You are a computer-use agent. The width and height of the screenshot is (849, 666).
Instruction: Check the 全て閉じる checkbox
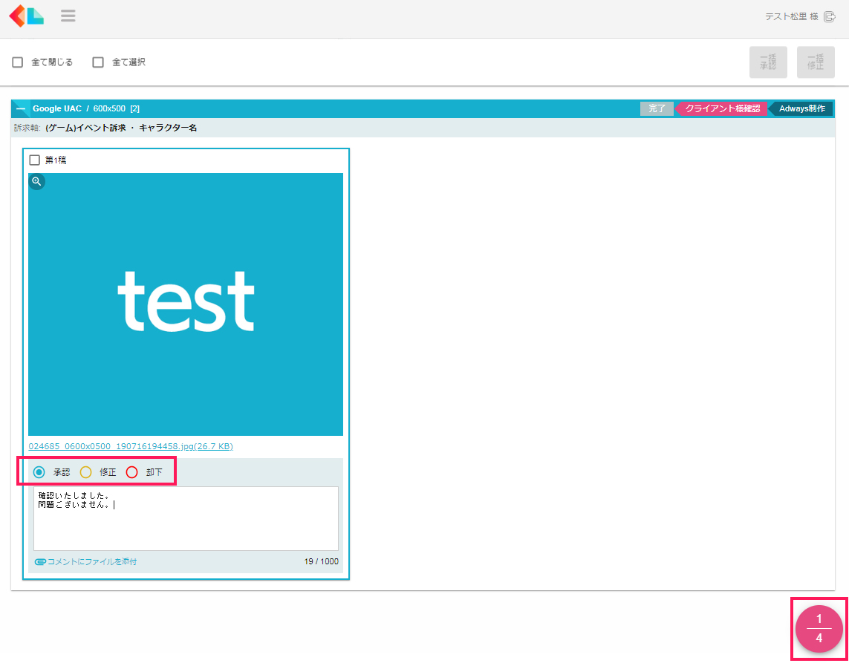point(18,62)
